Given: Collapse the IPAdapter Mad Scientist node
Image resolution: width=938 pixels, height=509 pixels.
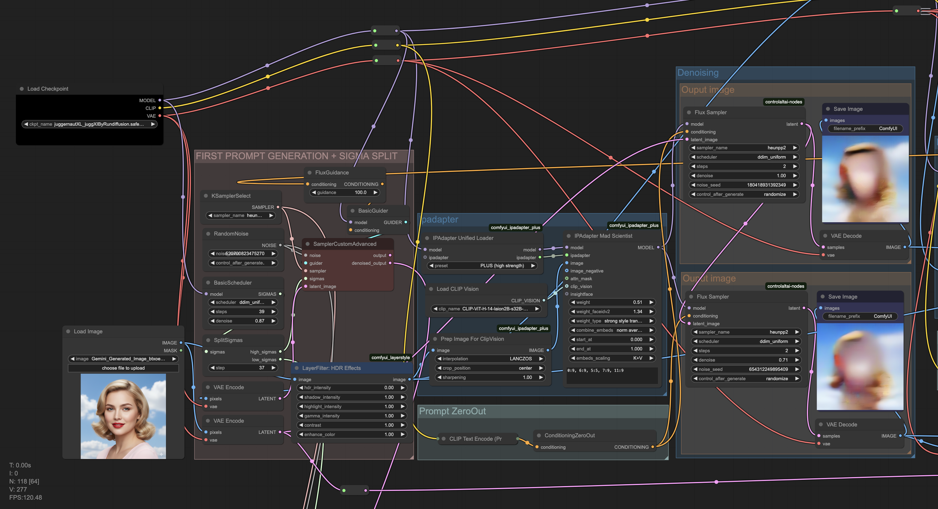Looking at the screenshot, I should pos(568,236).
